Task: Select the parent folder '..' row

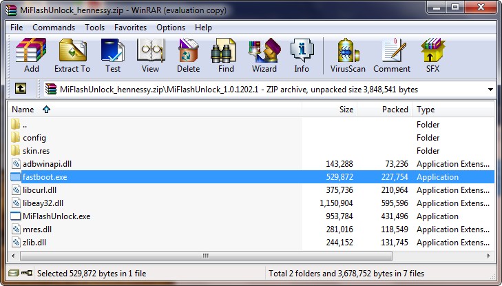Action: pos(251,124)
